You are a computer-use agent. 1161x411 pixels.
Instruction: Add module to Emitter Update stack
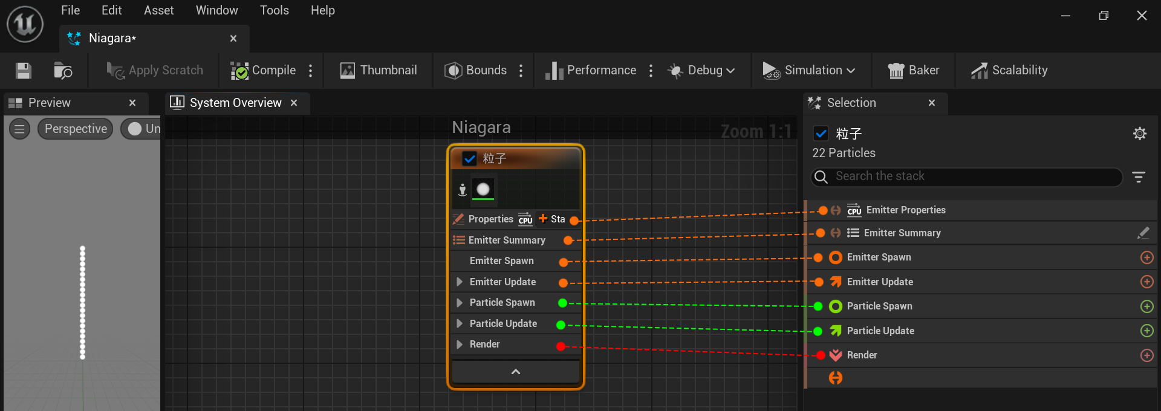click(1146, 282)
